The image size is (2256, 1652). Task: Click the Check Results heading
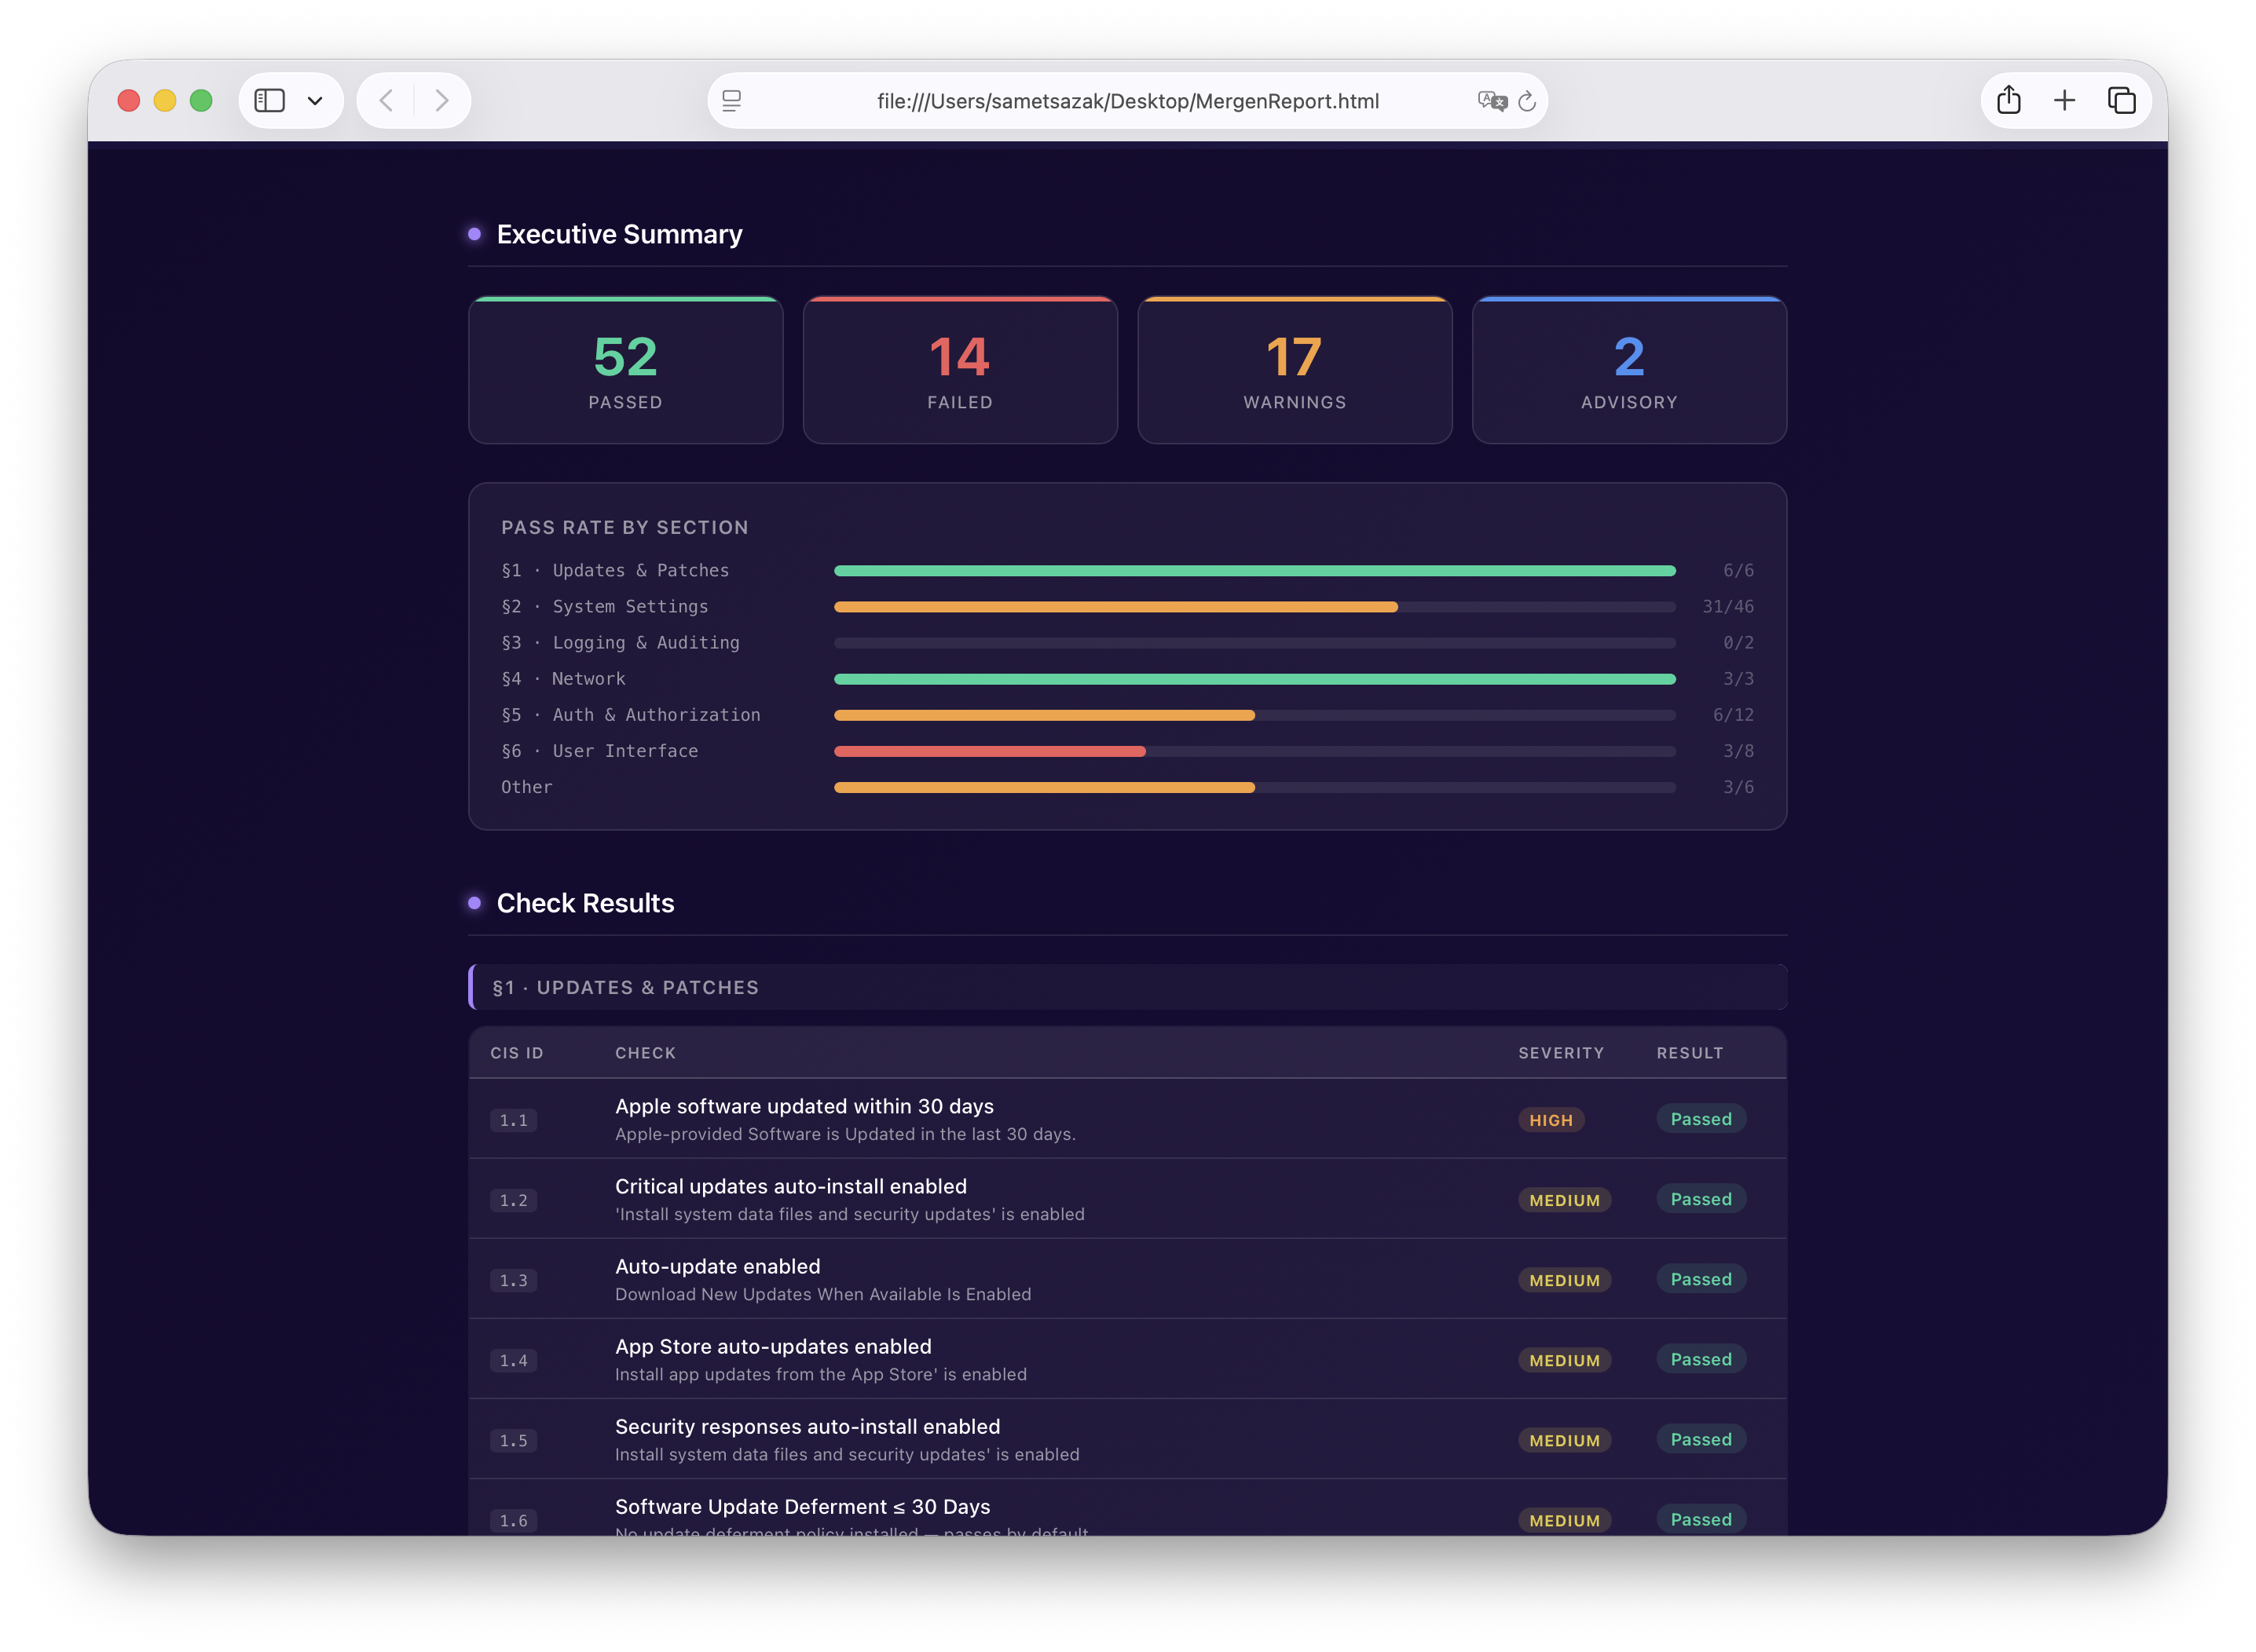pos(585,903)
